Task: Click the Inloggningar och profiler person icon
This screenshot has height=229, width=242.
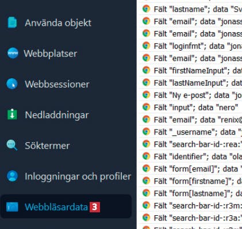Action: [12, 176]
